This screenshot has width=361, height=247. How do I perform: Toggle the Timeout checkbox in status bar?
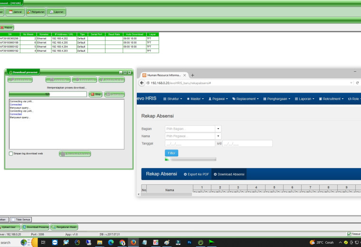[x=349, y=234]
